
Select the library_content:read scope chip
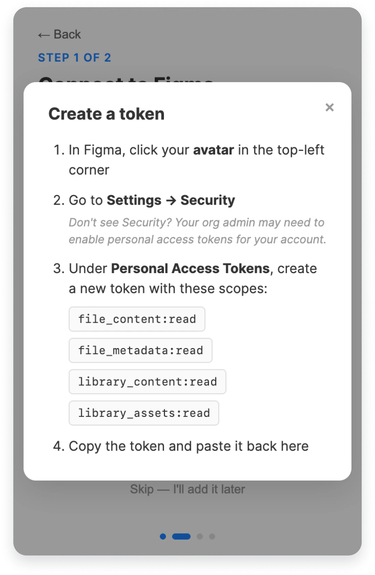point(147,382)
